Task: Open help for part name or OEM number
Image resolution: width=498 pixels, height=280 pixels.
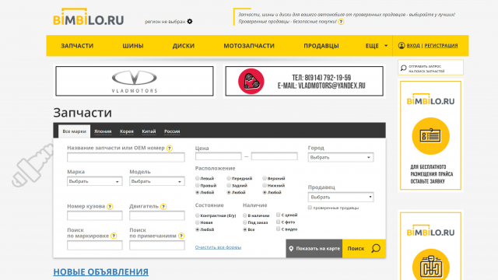Action: [170, 149]
